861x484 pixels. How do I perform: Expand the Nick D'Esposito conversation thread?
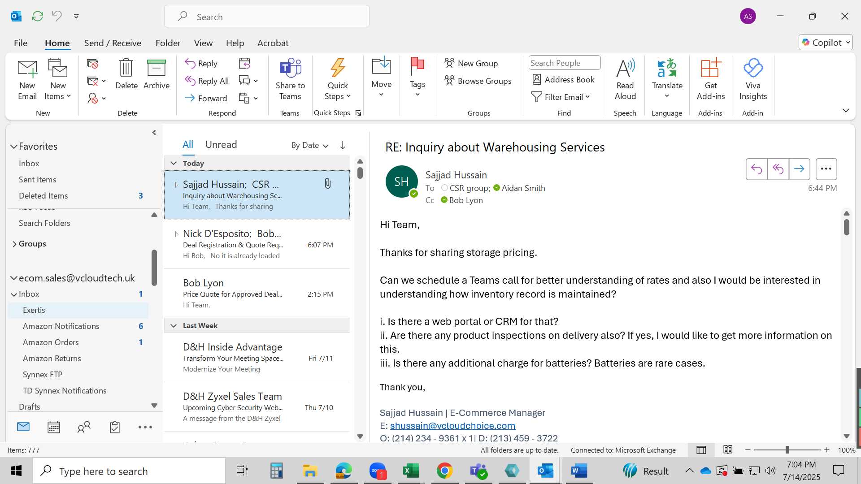[x=176, y=234]
